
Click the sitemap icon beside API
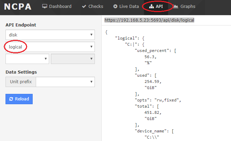(151, 7)
